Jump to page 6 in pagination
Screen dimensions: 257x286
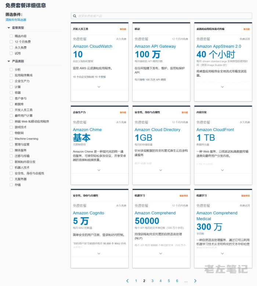(177, 281)
